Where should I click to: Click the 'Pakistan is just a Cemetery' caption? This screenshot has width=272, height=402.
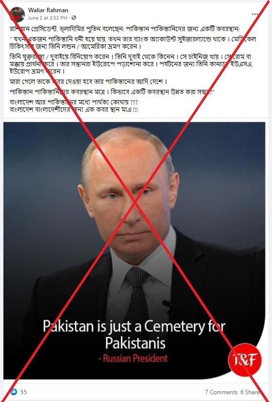[134, 335]
